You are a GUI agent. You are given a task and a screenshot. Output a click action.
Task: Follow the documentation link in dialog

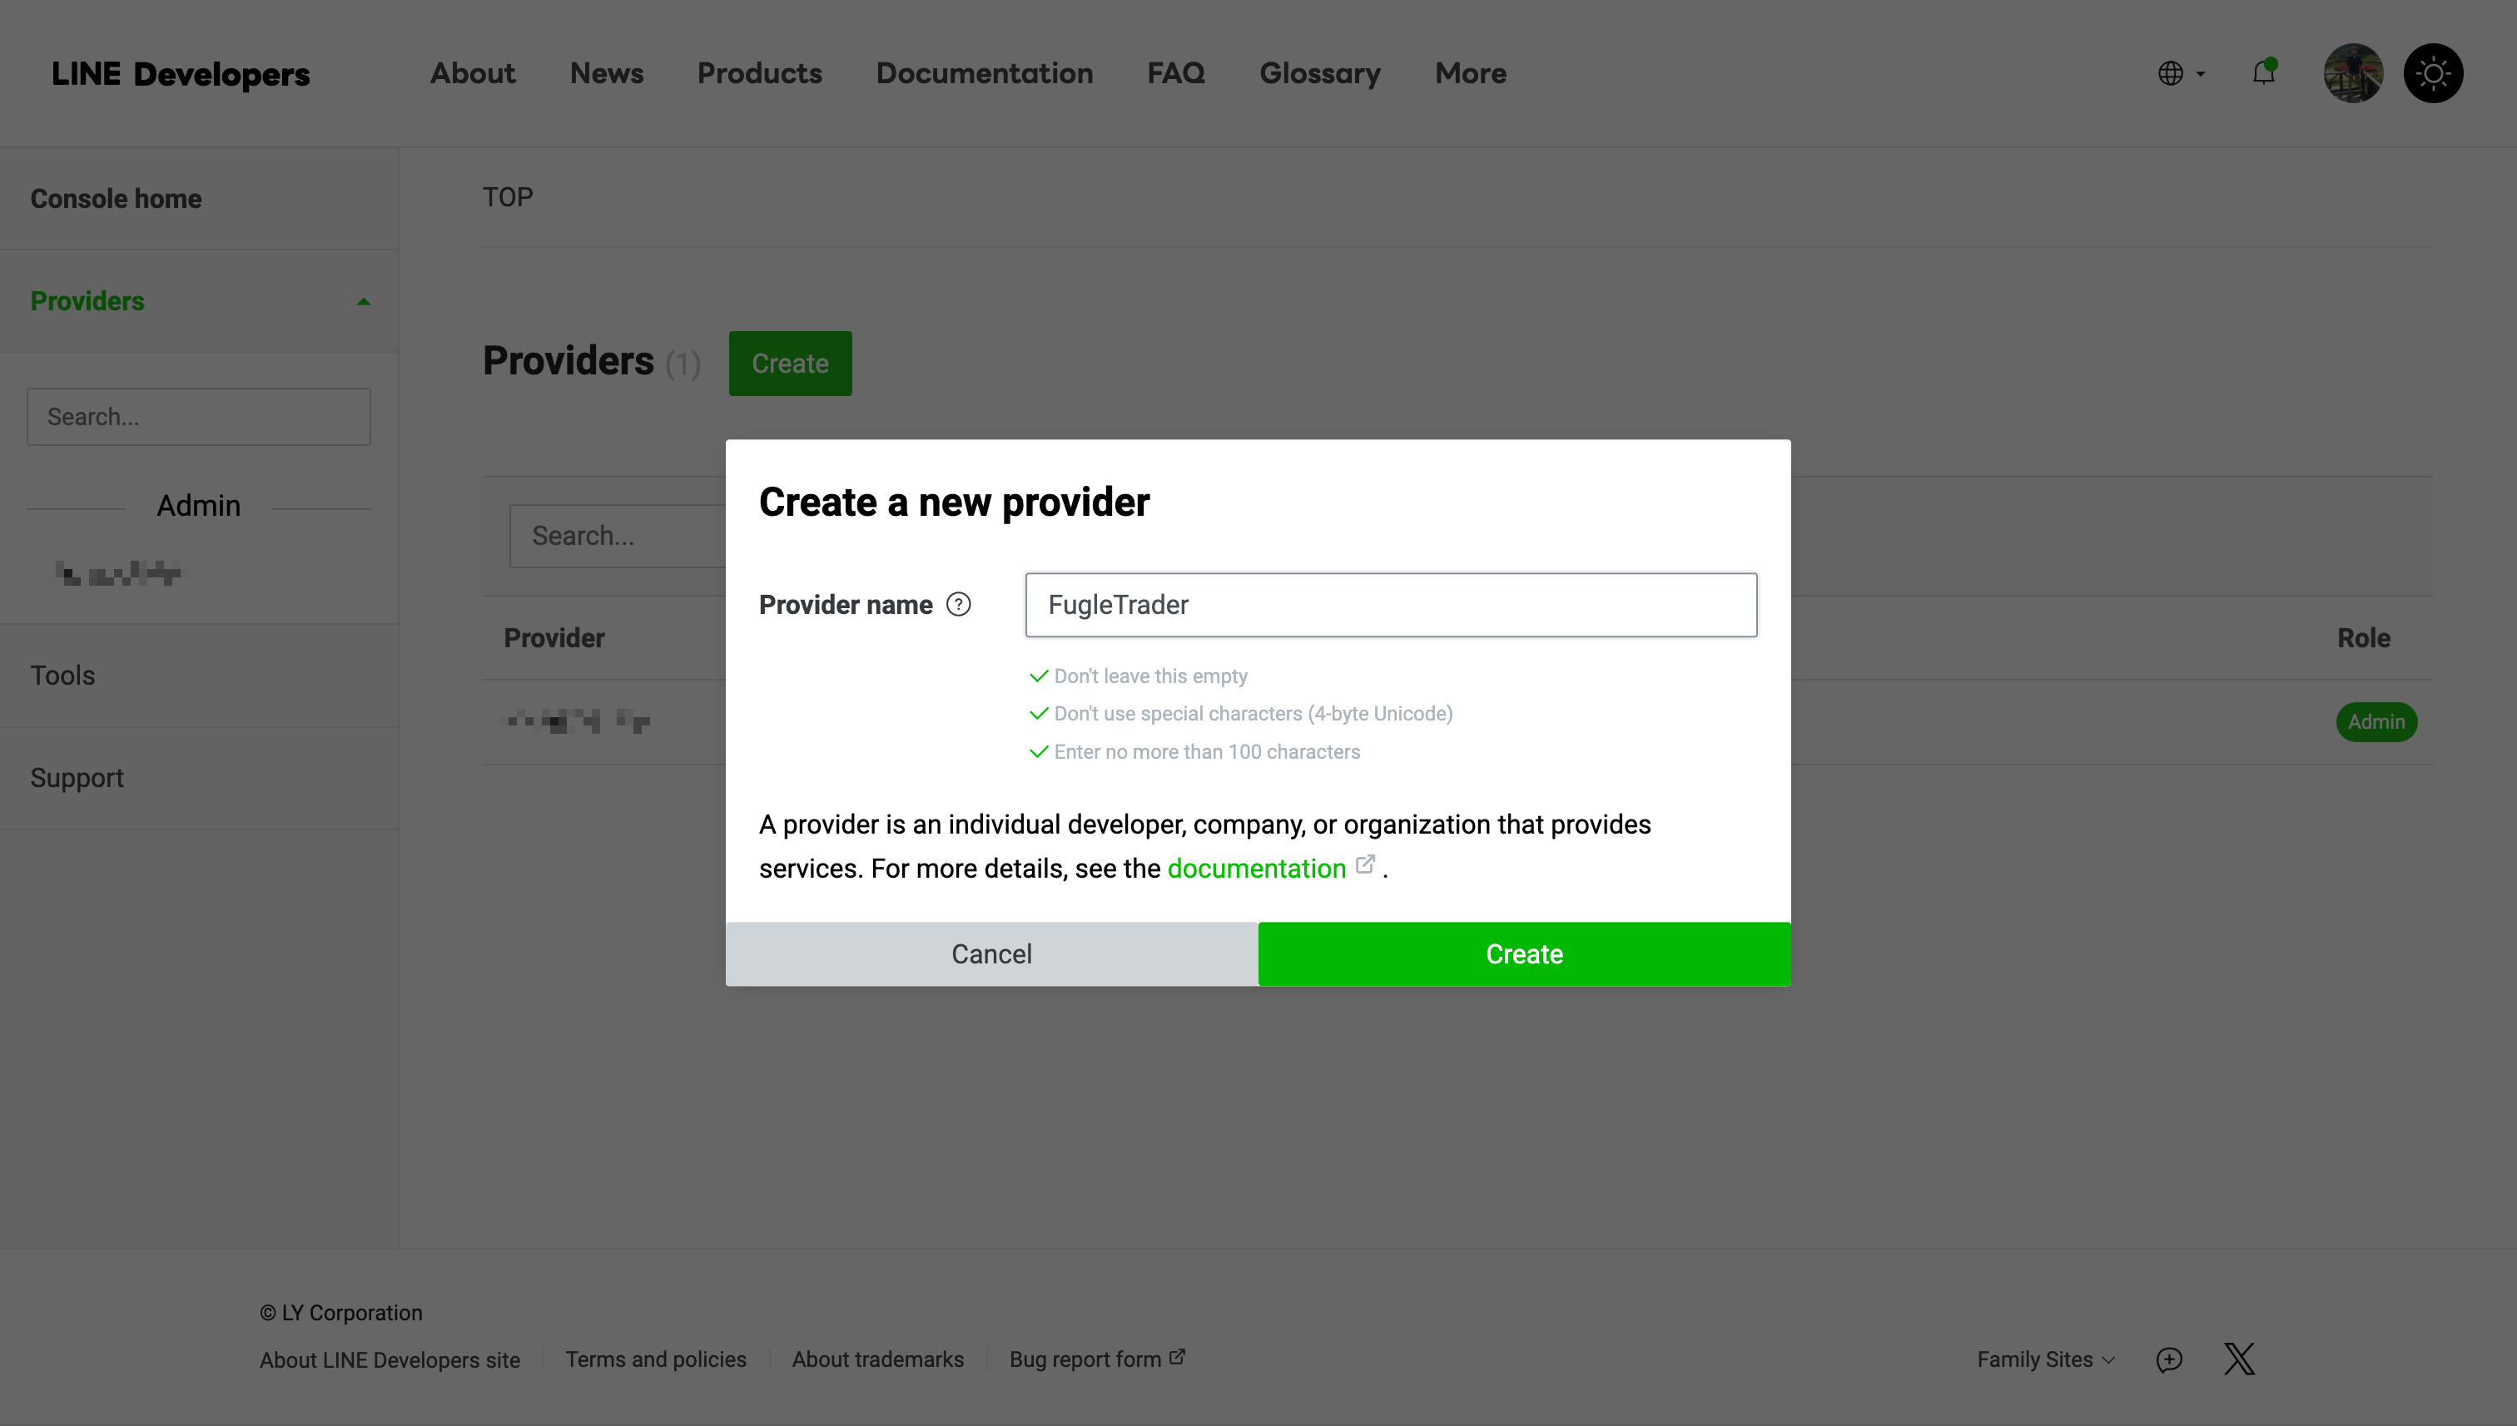tap(1256, 869)
